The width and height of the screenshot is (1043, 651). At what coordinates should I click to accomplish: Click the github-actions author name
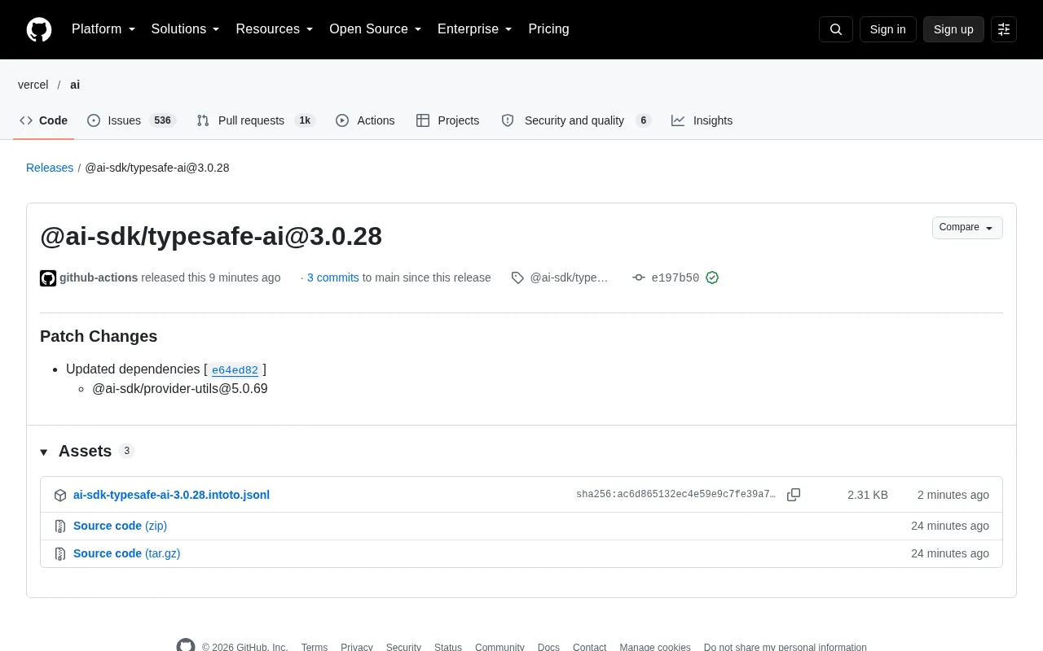[99, 277]
